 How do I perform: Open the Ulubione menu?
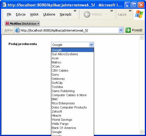point(49,14)
